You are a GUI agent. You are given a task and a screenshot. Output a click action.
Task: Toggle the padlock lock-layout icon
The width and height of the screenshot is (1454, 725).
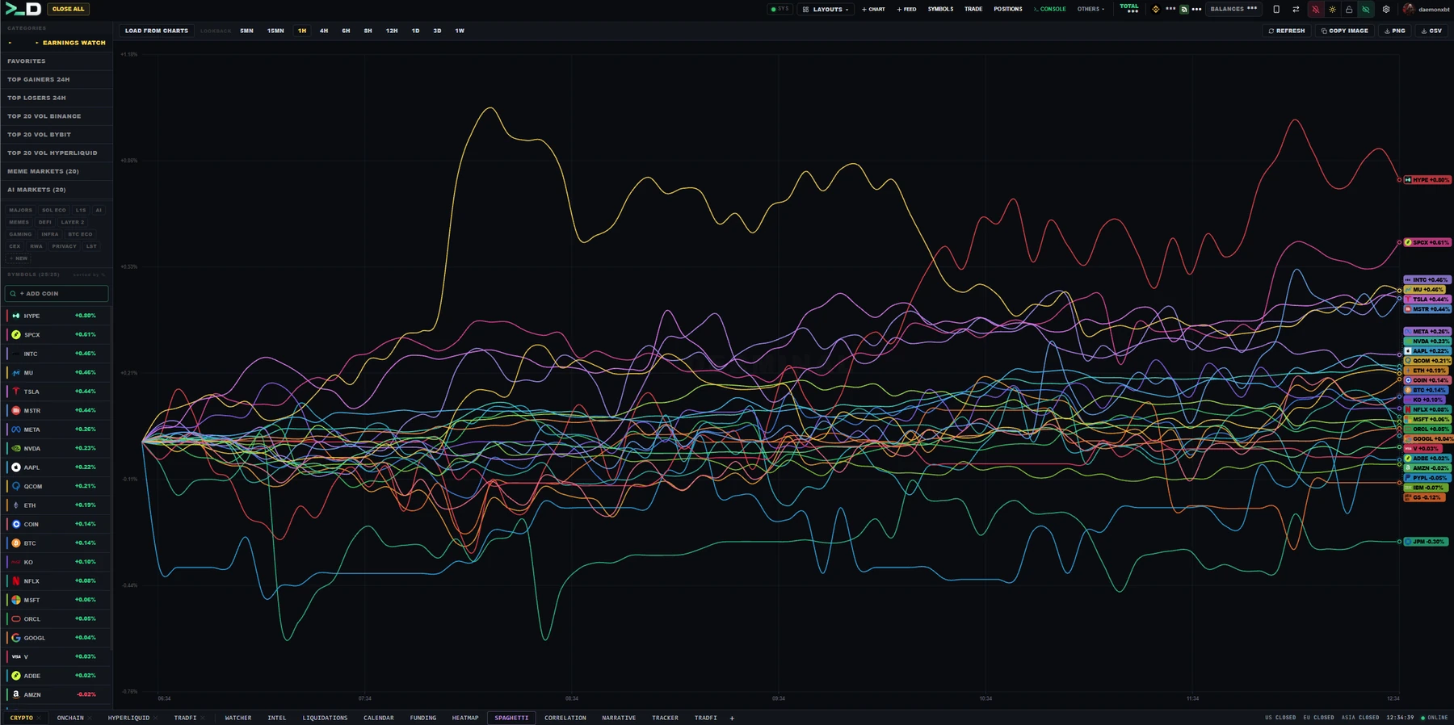[x=1349, y=10]
